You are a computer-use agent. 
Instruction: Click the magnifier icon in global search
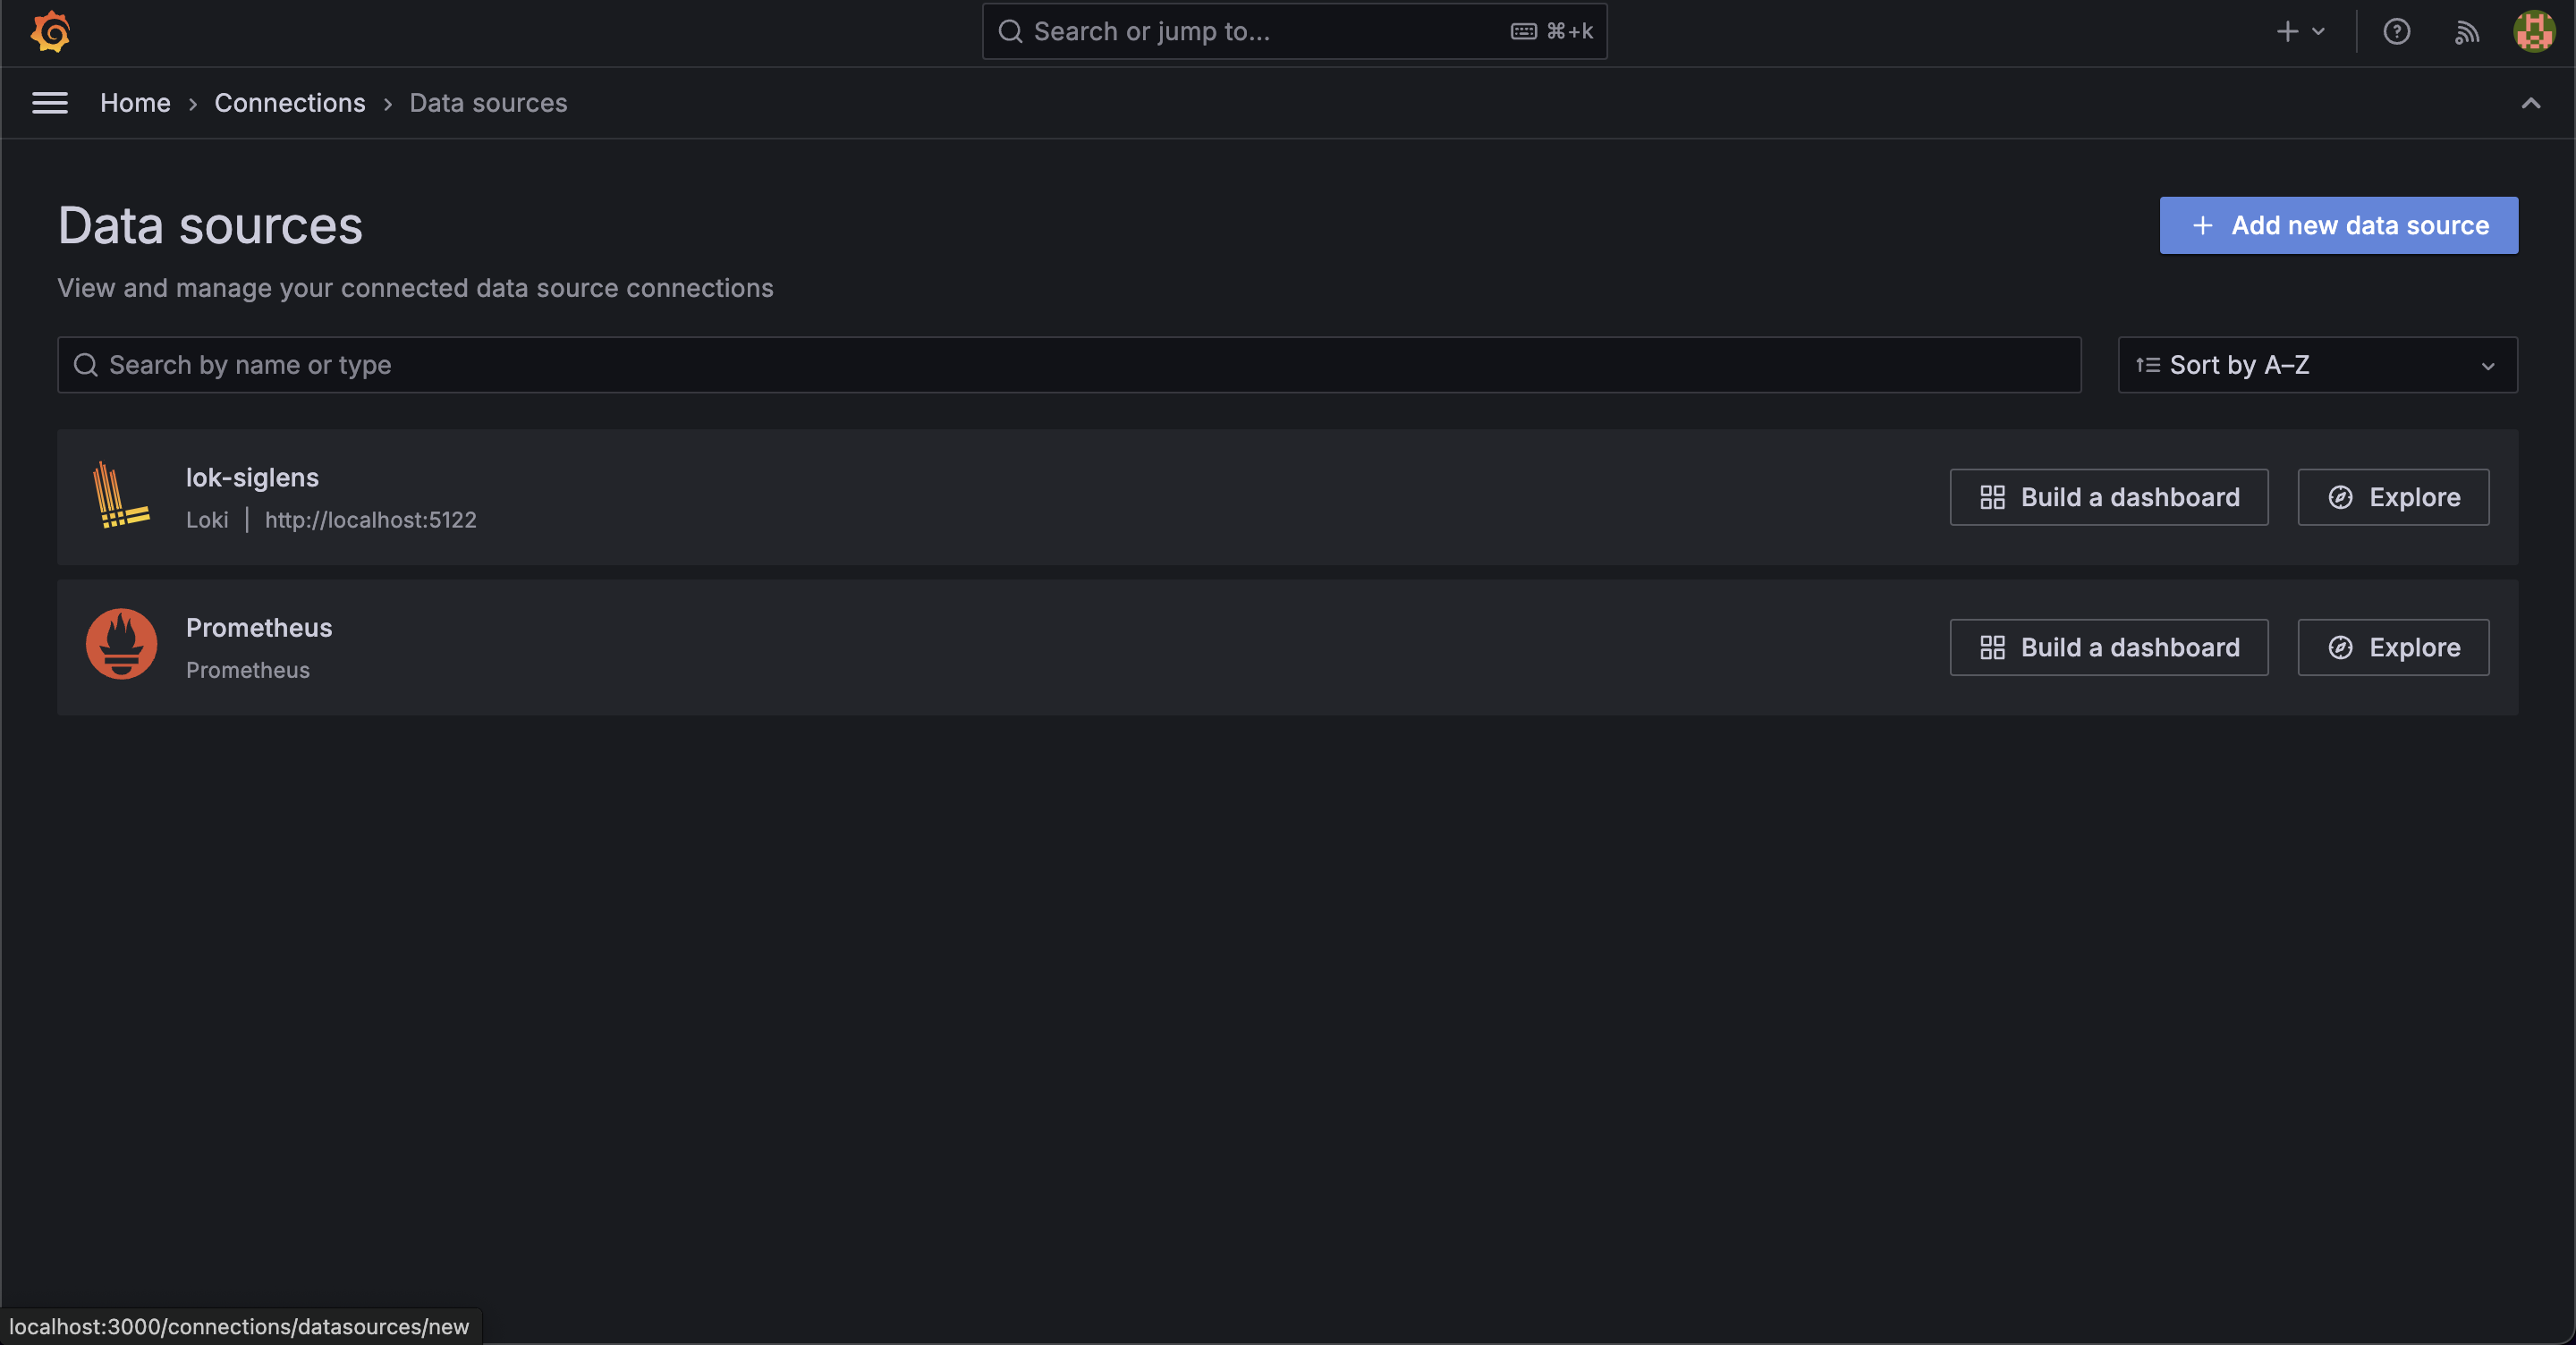tap(1010, 32)
